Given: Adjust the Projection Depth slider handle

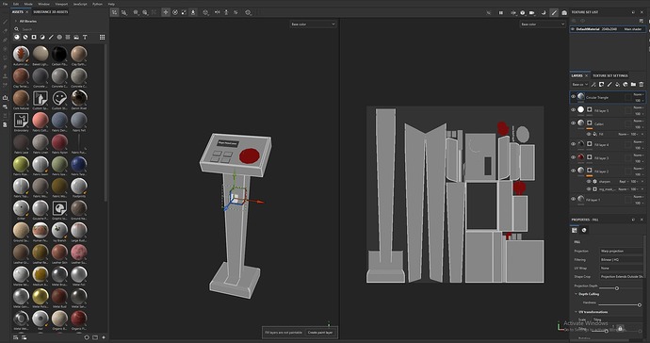Looking at the screenshot, I should [x=617, y=287].
